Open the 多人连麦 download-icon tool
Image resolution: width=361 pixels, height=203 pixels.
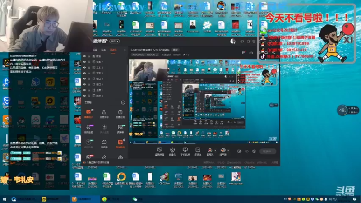[x=104, y=129]
